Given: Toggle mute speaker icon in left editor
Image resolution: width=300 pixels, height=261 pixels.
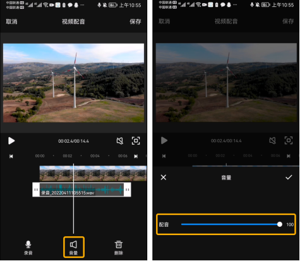Looking at the screenshot, I should 120,141.
